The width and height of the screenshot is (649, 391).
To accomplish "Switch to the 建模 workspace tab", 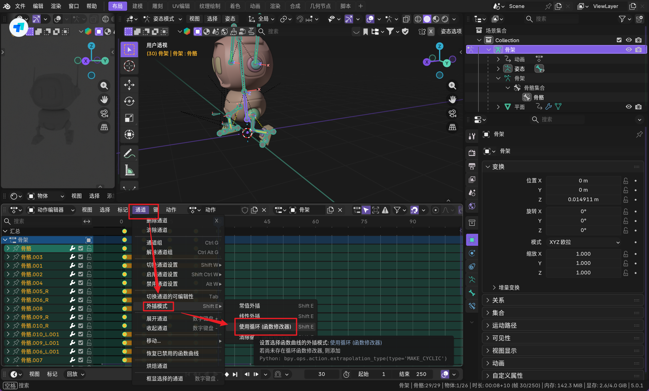I will (137, 6).
